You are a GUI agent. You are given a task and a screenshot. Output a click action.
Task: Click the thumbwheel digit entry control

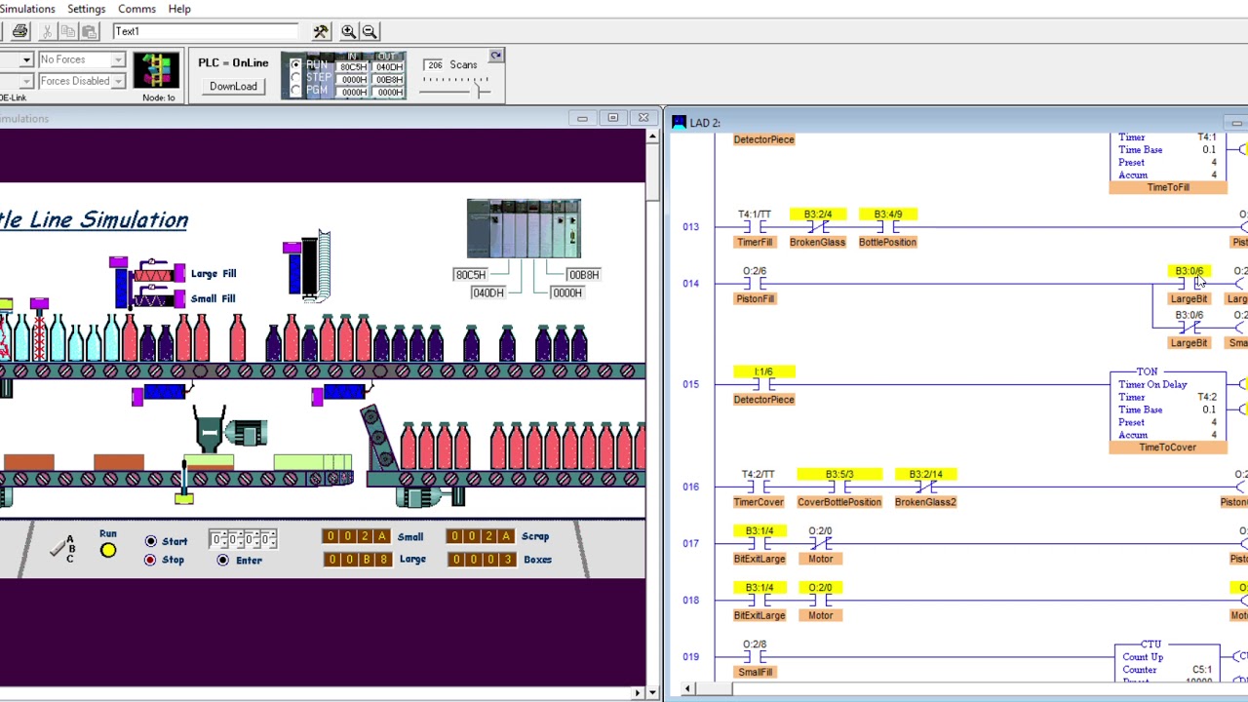click(x=244, y=539)
